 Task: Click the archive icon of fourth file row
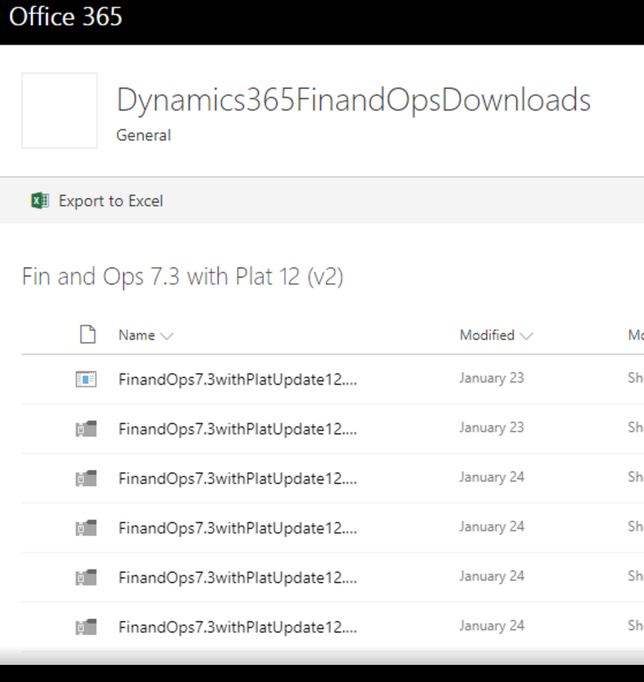point(86,528)
